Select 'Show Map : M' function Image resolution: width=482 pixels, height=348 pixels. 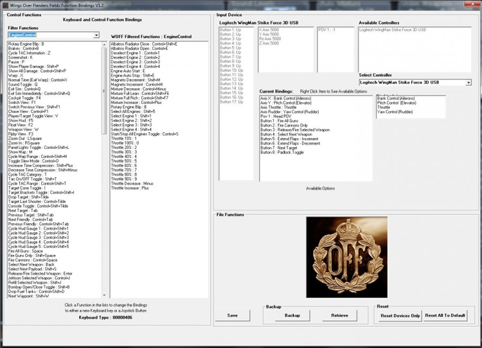21,152
